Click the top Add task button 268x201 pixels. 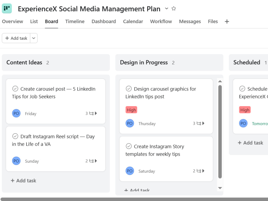16,38
